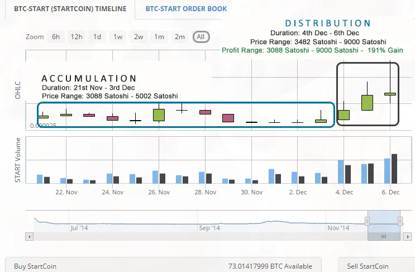The width and height of the screenshot is (415, 272).
Task: Set chart zoom to 12h
Action: (x=77, y=37)
